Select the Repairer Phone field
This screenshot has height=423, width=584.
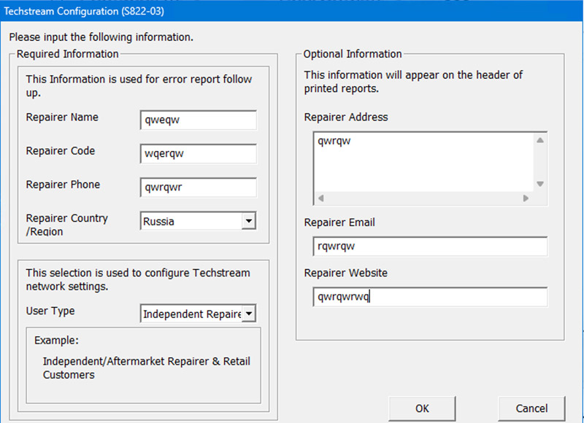coord(198,187)
